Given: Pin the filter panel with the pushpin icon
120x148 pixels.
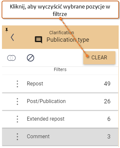Looking at the screenshot, I should click(7, 30).
